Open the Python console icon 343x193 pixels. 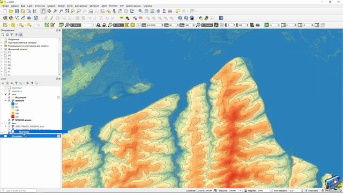pos(200,18)
